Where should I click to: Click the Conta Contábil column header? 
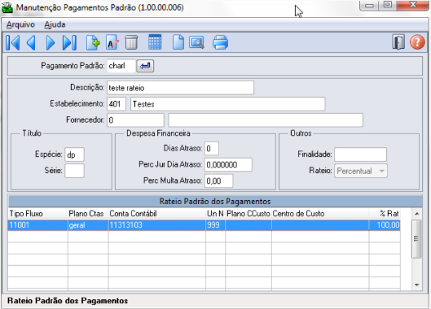point(157,214)
